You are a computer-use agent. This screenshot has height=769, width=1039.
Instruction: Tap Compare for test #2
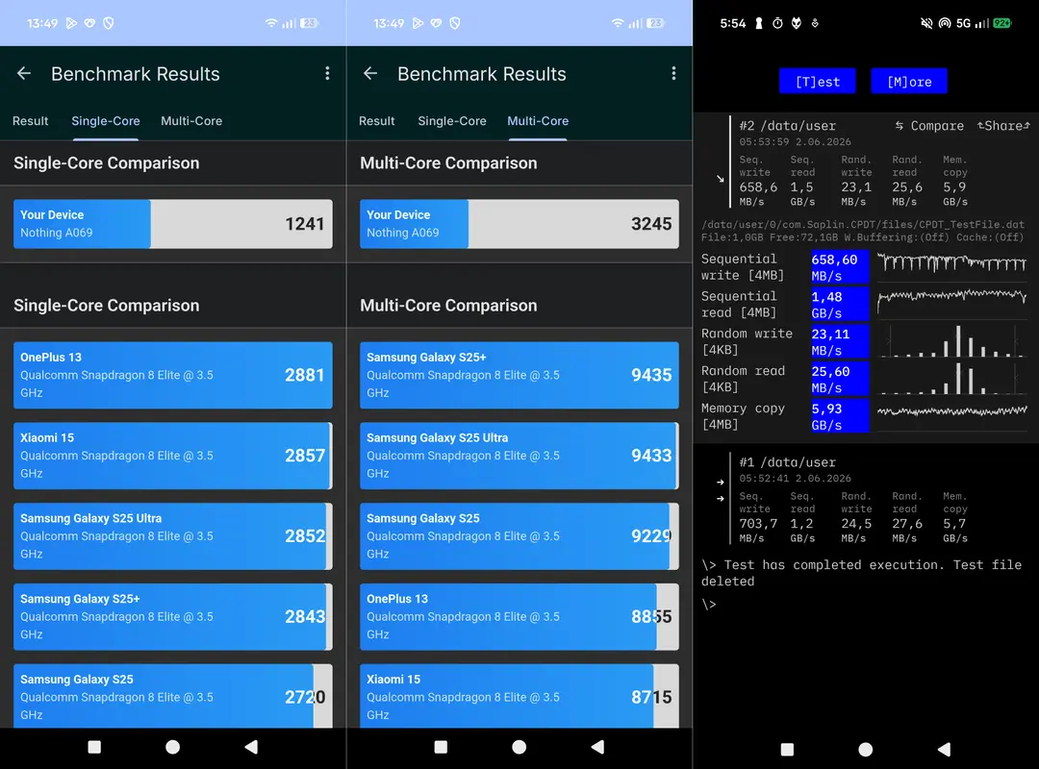[x=929, y=126]
